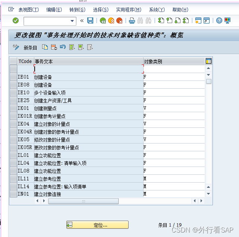This screenshot has width=239, height=237.
Task: Select the row selector for IL01
Action: pos(13,155)
